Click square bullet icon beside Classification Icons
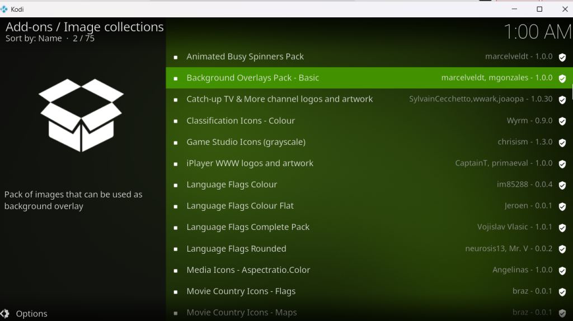Image resolution: width=573 pixels, height=321 pixels. tap(176, 121)
